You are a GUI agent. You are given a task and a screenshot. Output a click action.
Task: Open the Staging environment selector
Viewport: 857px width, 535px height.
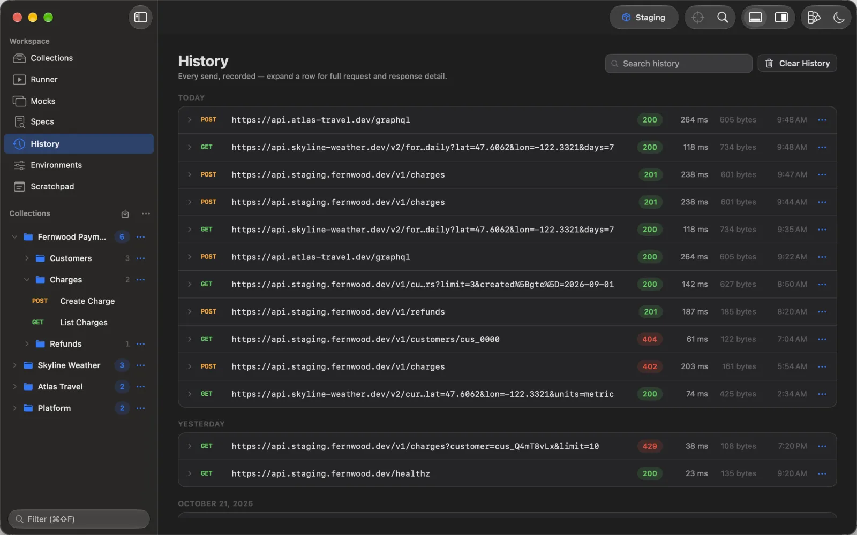643,18
